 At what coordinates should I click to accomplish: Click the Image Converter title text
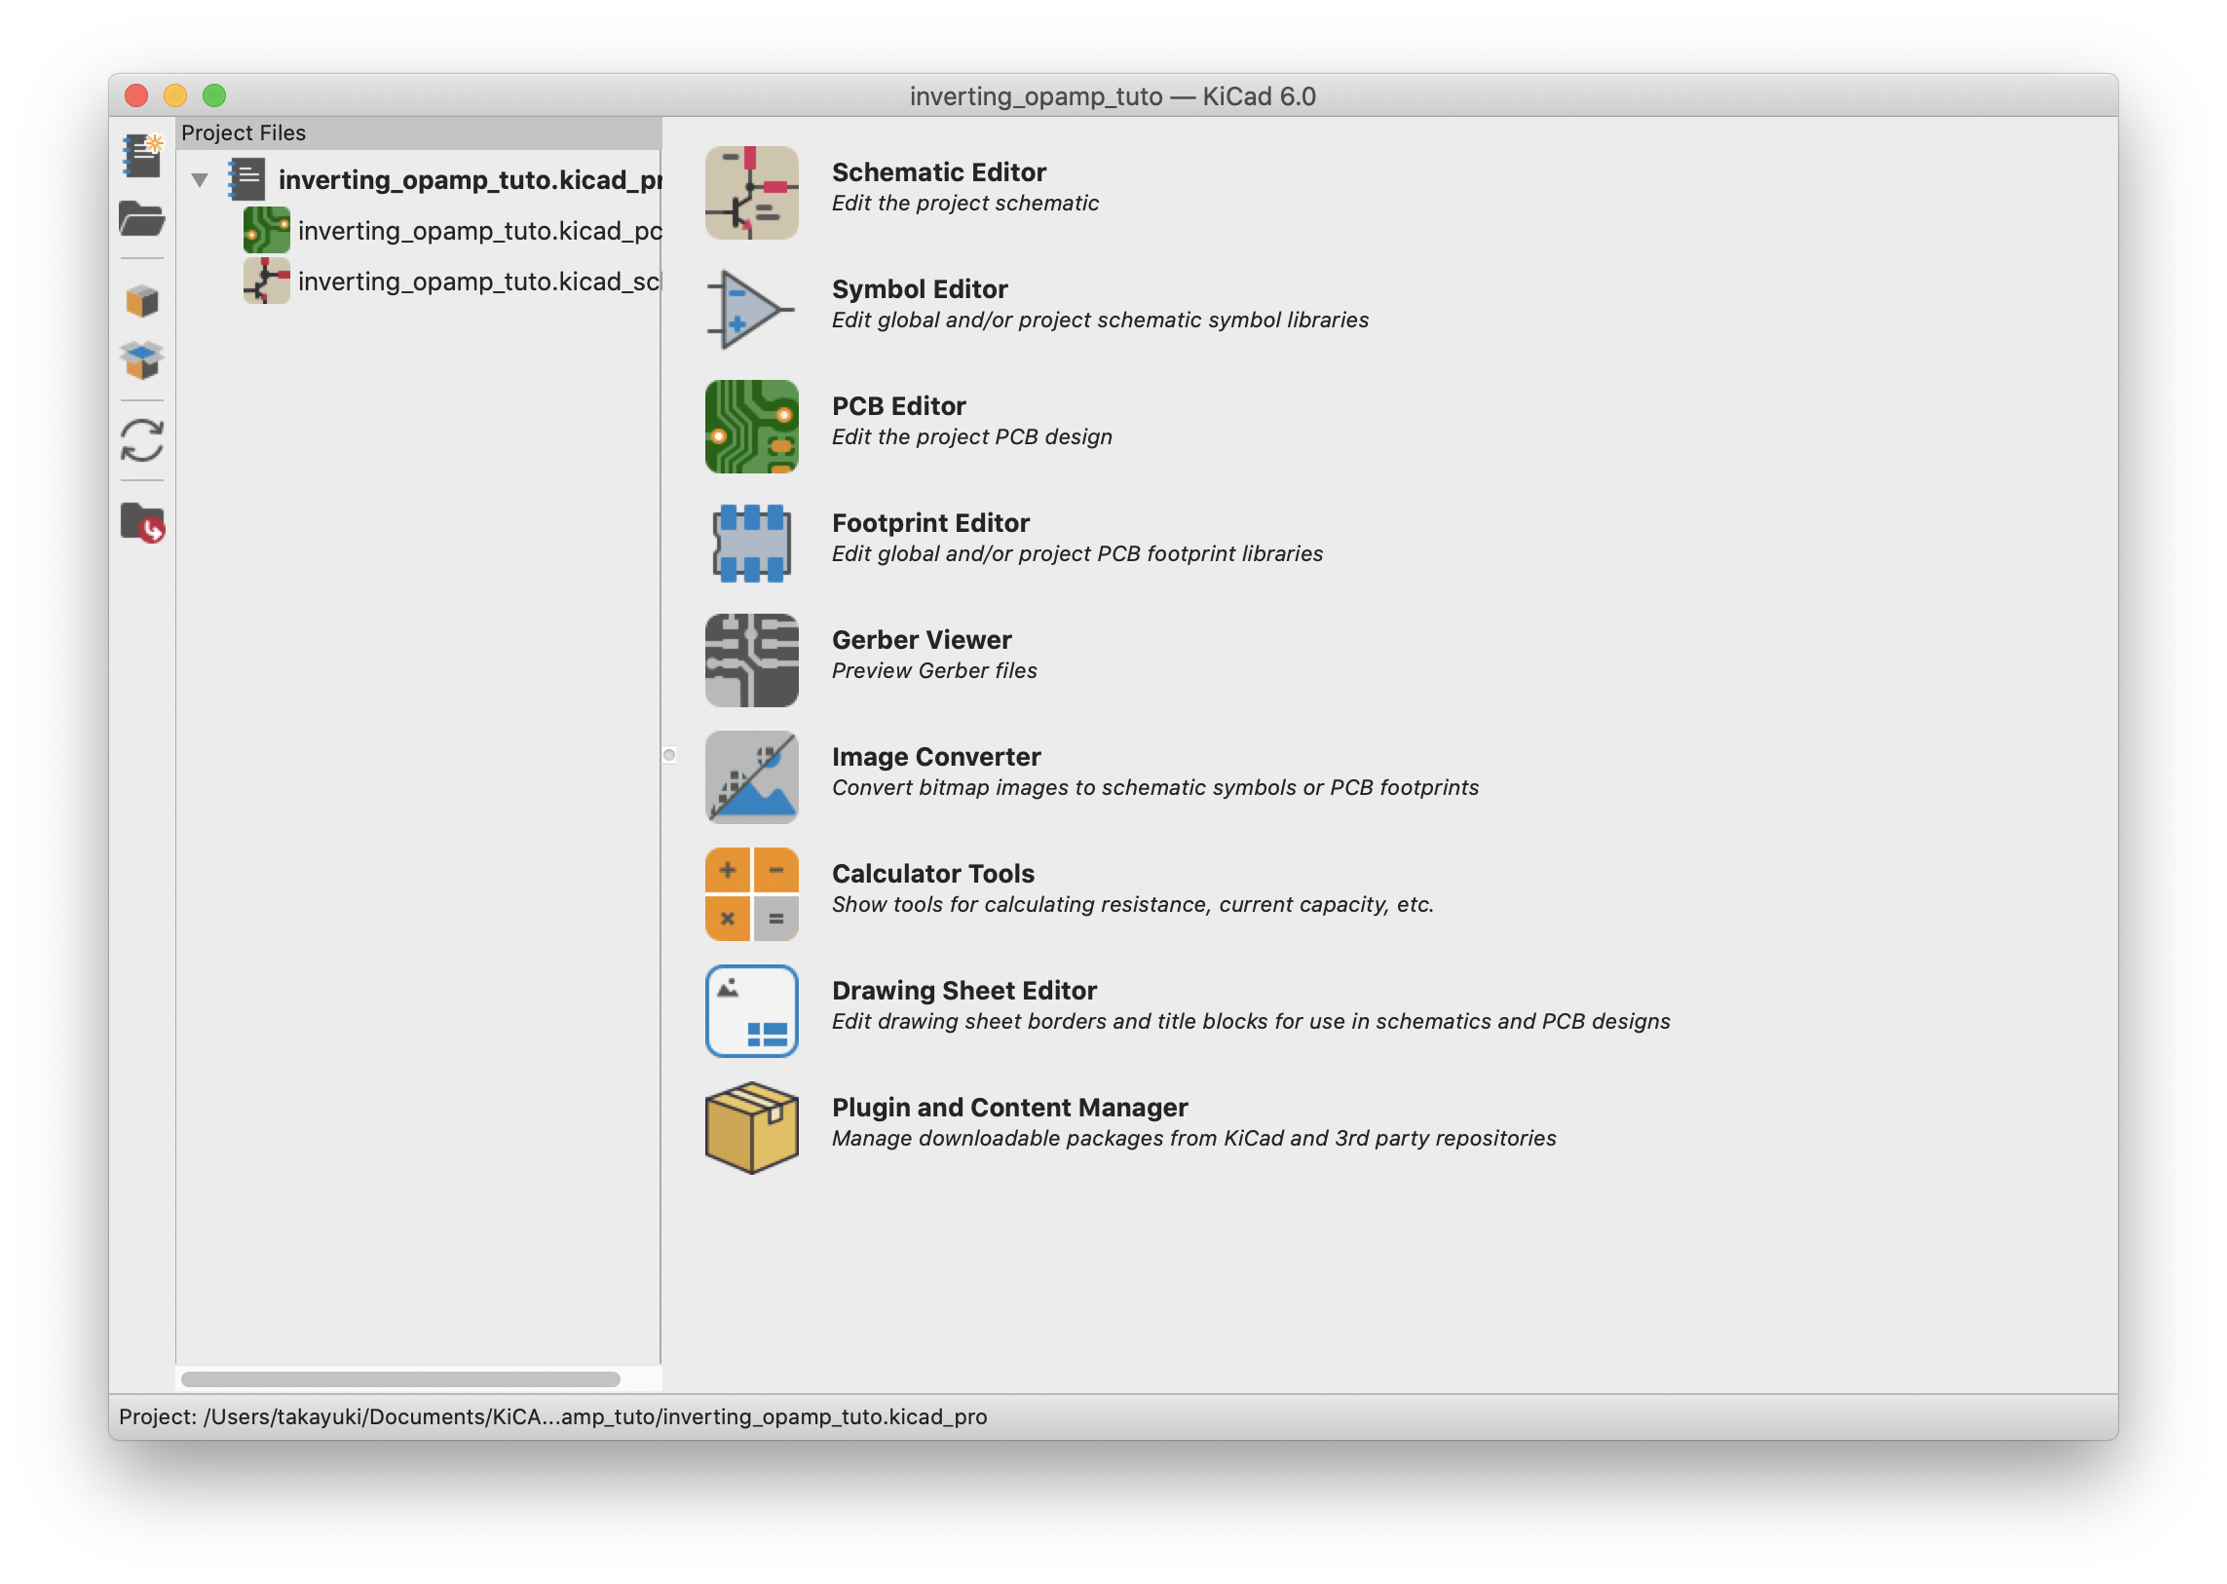click(x=935, y=757)
